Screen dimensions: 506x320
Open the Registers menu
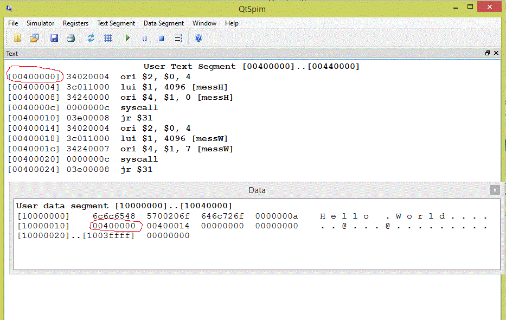(75, 23)
